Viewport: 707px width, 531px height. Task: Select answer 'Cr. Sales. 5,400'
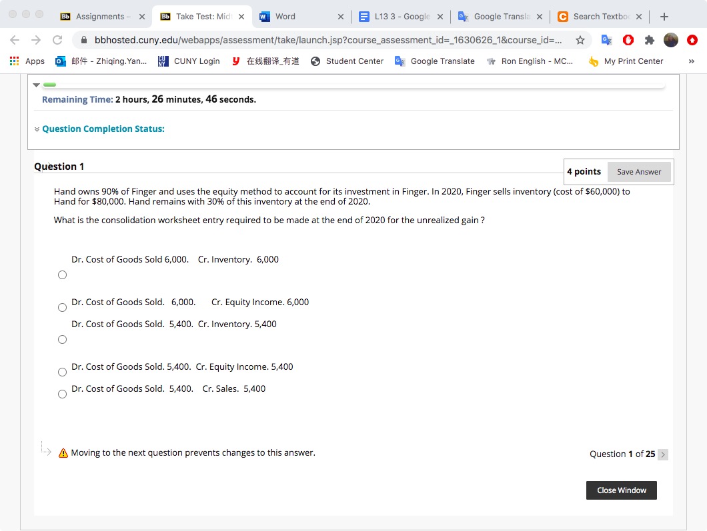point(62,394)
